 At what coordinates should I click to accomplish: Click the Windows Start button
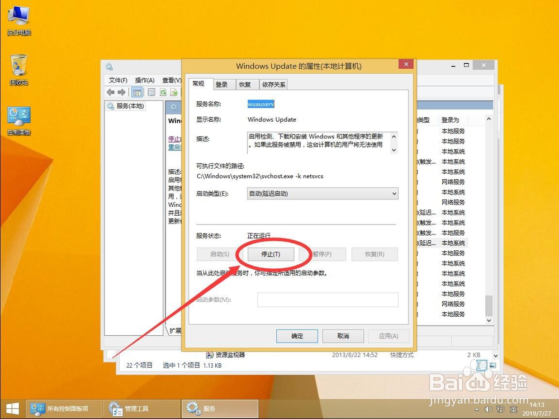[12, 409]
